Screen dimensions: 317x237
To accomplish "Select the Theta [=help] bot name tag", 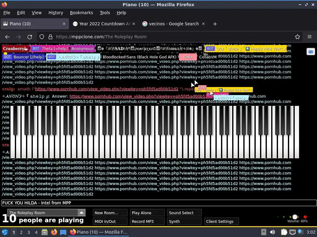I will (50, 48).
